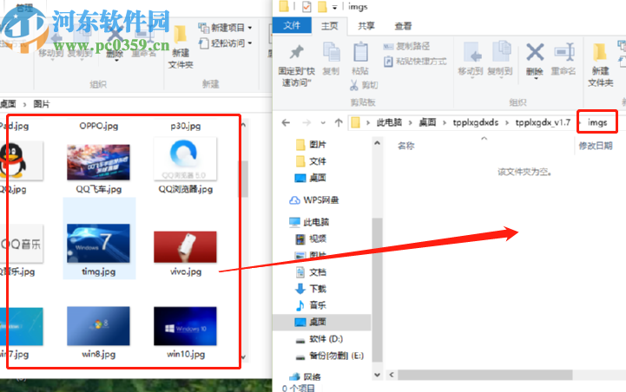The width and height of the screenshot is (626, 392).
Task: Open quick access 图片 folder in navigation pane
Action: [x=311, y=144]
